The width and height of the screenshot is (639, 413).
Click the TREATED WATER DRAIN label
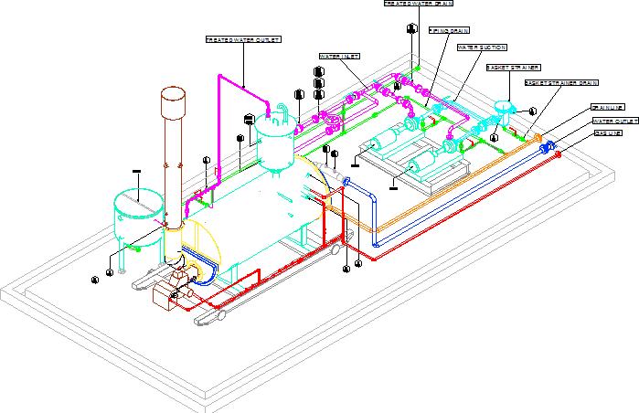click(418, 4)
